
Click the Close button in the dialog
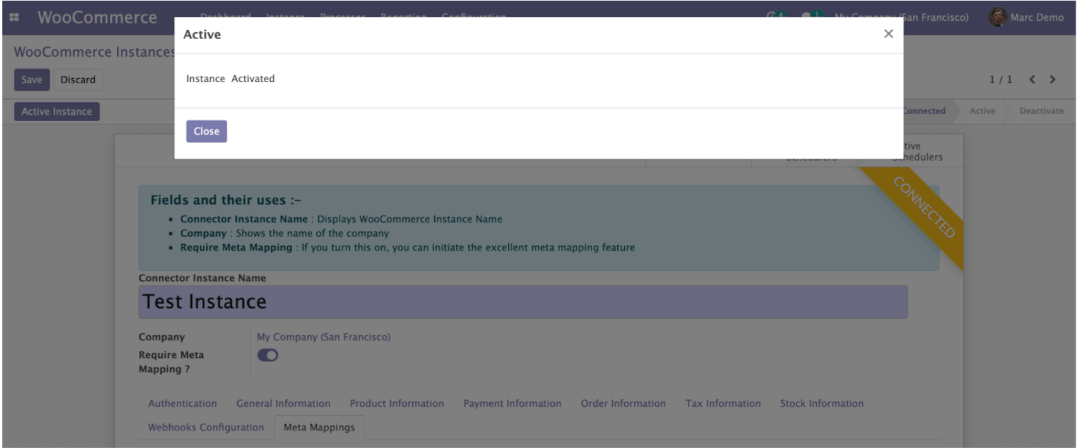(206, 131)
